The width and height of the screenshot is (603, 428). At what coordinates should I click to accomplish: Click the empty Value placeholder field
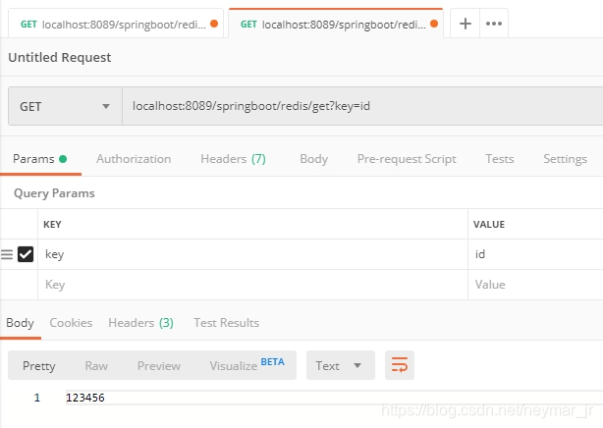pyautogui.click(x=535, y=285)
